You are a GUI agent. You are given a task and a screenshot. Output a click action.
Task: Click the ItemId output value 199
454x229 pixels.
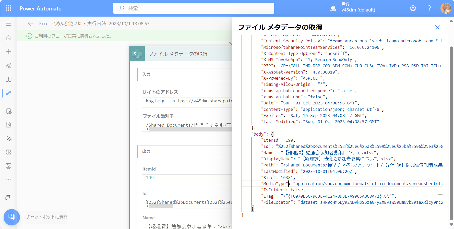150,178
